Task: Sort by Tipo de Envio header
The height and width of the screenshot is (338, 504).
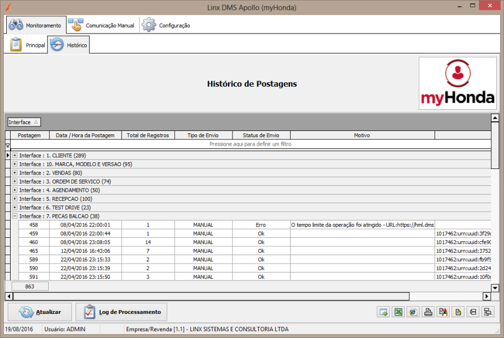Action: click(x=203, y=135)
